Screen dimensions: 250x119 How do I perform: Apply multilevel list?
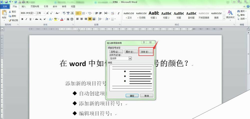(x=89, y=13)
